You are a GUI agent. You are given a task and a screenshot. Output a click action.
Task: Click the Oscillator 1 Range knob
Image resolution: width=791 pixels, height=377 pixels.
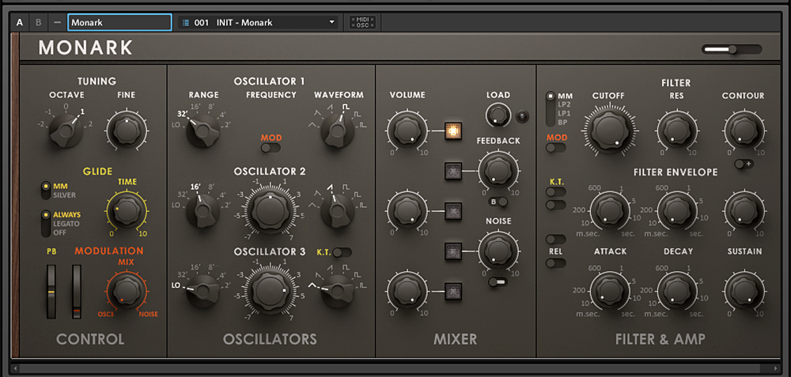[202, 130]
